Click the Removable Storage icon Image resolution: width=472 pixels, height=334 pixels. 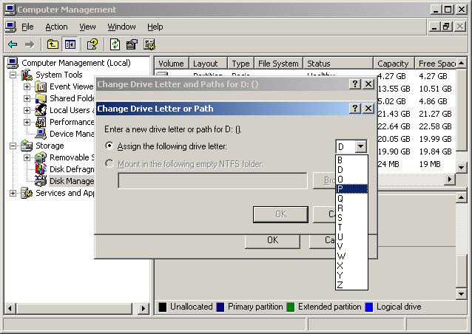click(x=41, y=157)
